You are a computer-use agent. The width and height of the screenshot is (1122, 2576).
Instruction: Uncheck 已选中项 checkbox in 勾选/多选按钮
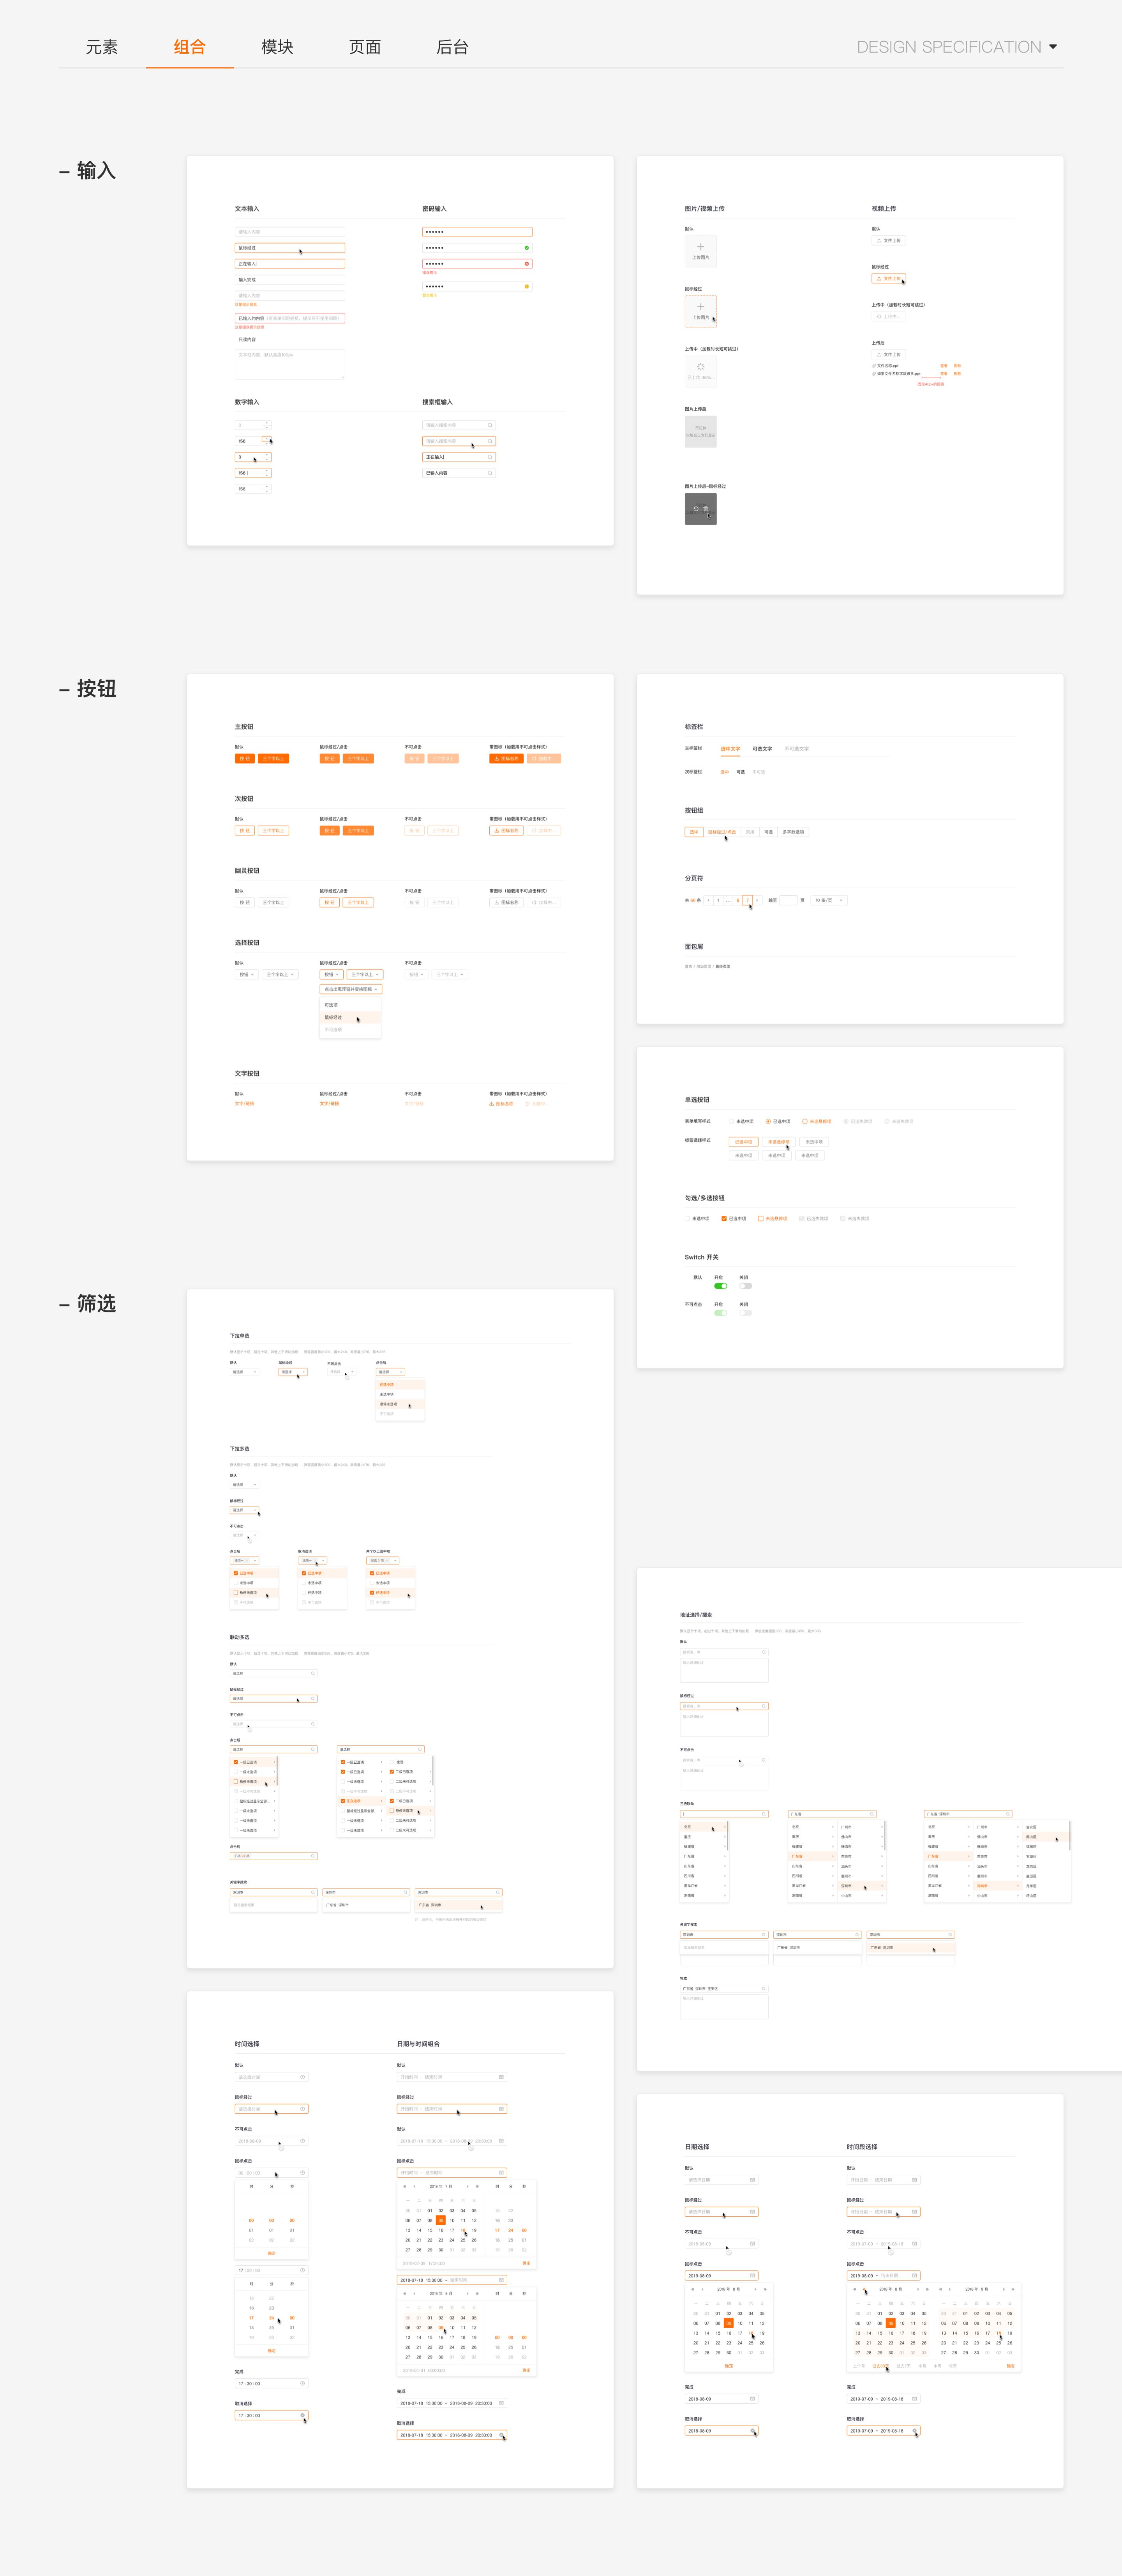point(724,1219)
